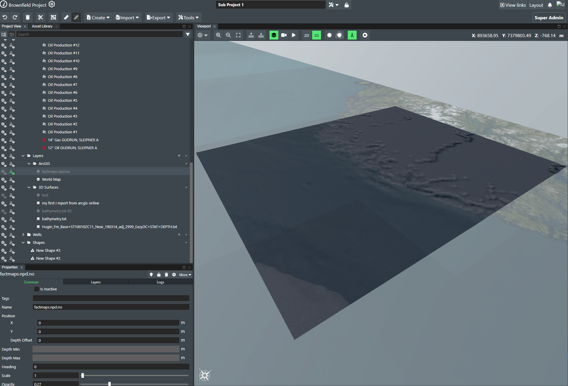Open the notifications bell

click(550, 5)
